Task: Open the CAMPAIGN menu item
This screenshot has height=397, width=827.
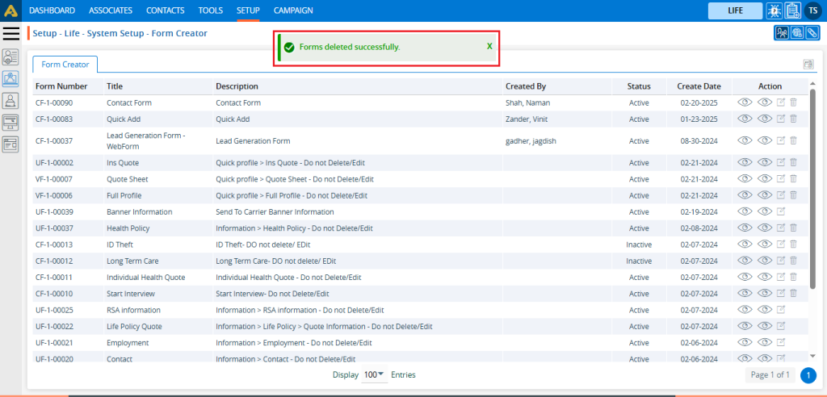Action: pos(293,10)
